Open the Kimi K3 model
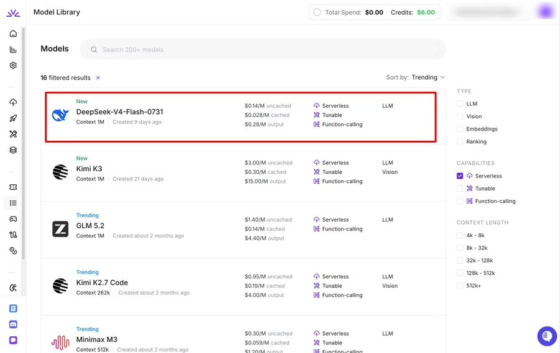Image resolution: width=560 pixels, height=353 pixels. pyautogui.click(x=89, y=169)
